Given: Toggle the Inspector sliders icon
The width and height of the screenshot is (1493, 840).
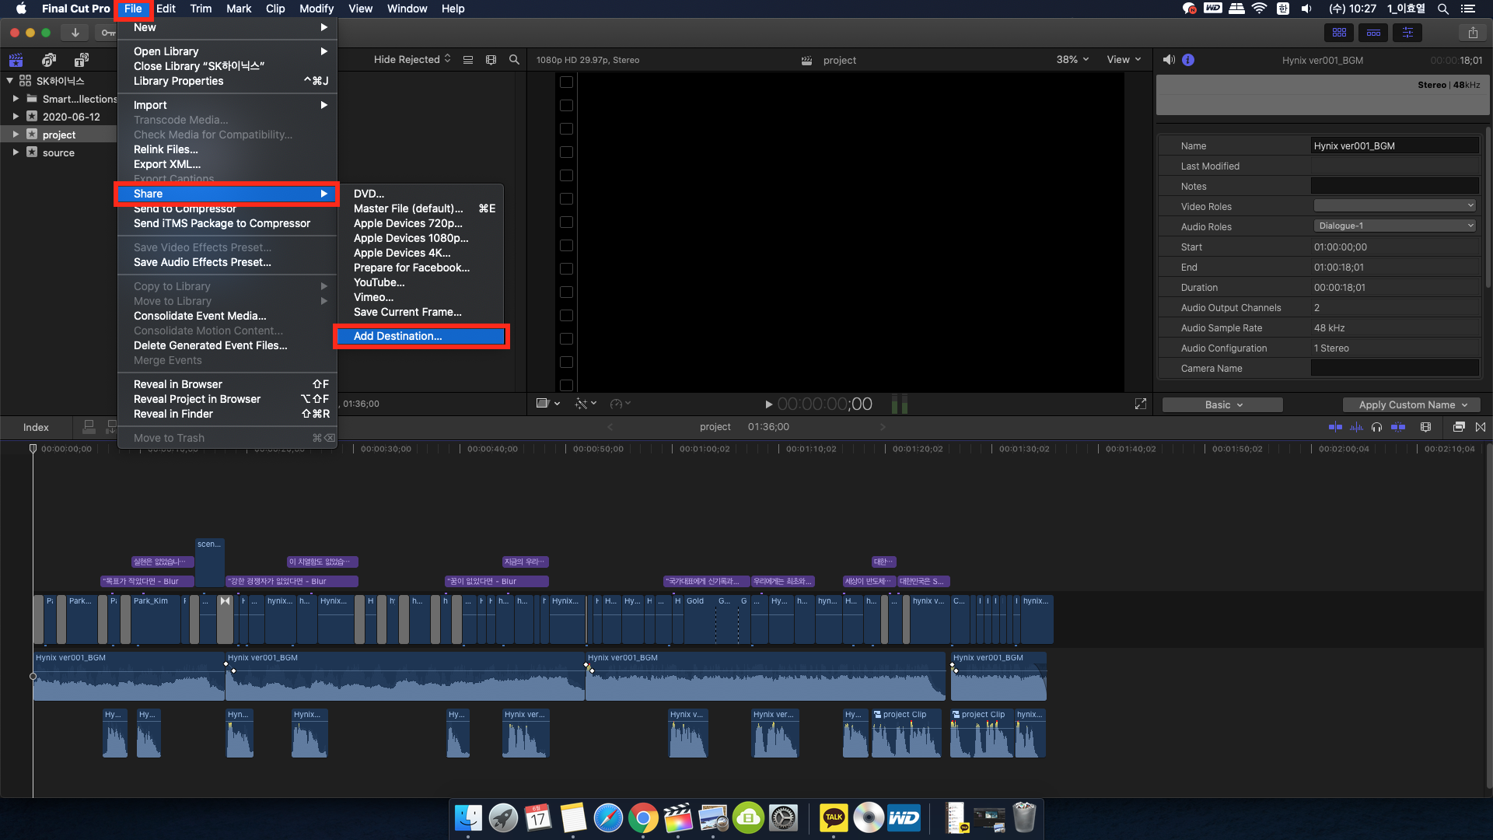Looking at the screenshot, I should click(1407, 33).
